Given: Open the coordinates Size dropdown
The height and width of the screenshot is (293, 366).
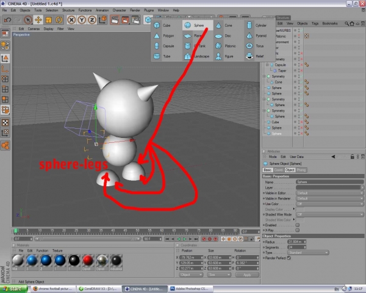Looking at the screenshot, I should coord(219,275).
